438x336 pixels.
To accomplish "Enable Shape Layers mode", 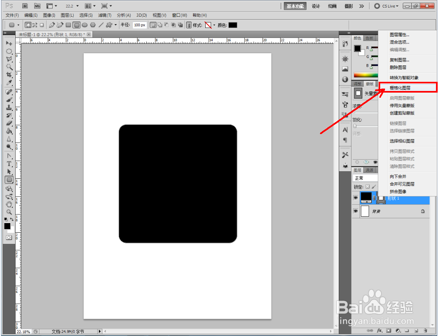I will coord(28,25).
